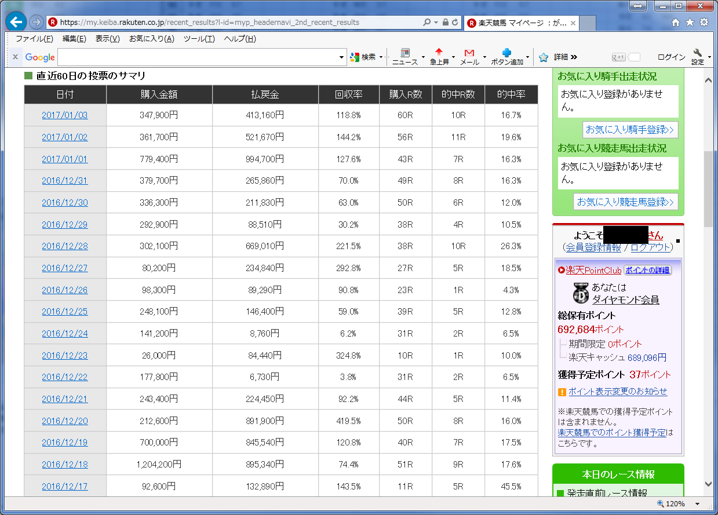This screenshot has height=515, width=718.
Task: Click the browser forward arrow
Action: [x=36, y=22]
